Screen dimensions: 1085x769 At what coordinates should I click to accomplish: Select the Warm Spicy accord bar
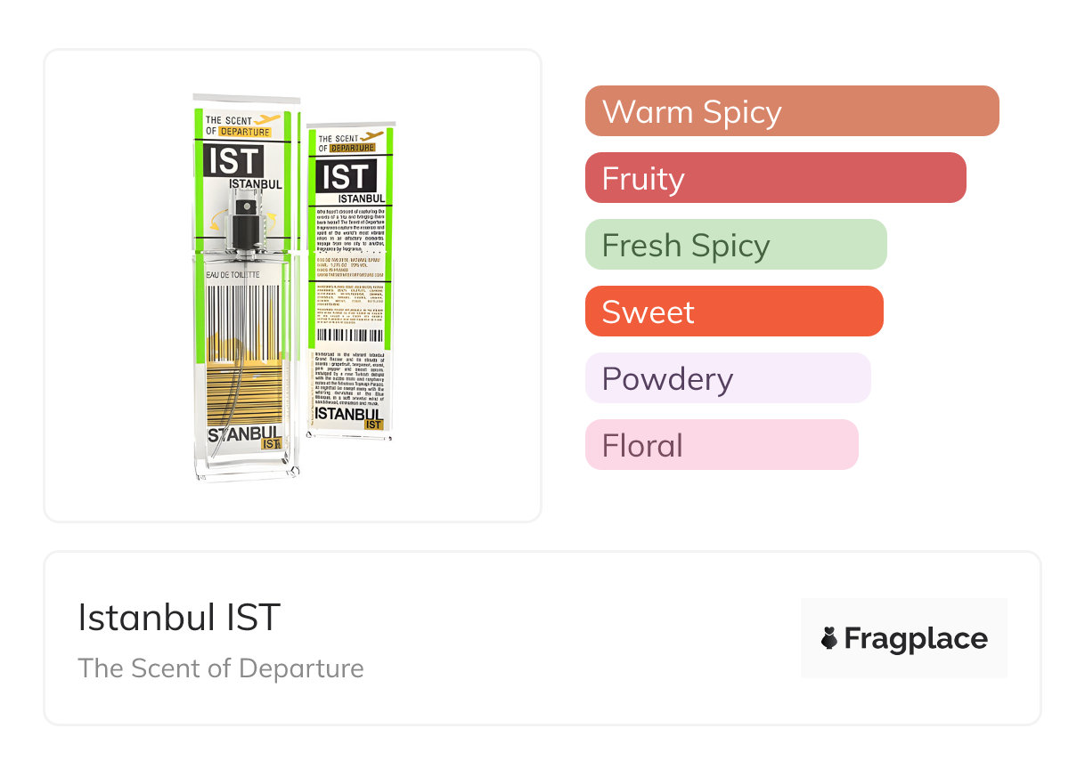coord(791,111)
